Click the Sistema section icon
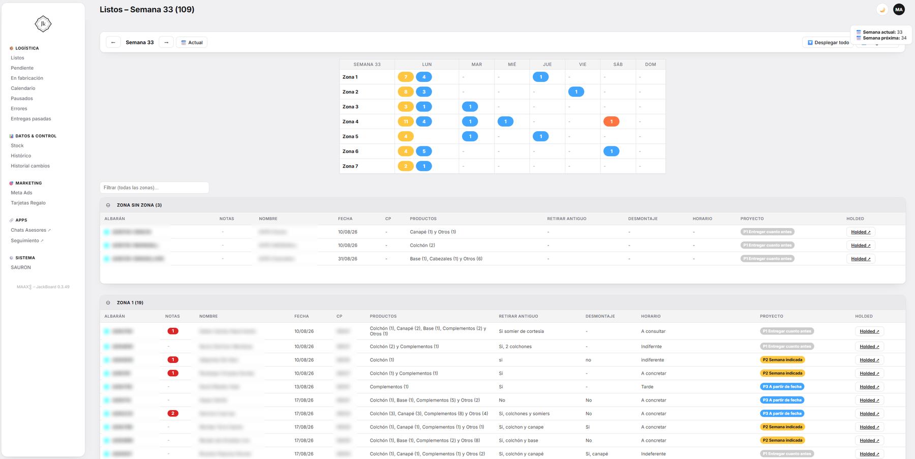Screen dimensions: 915x459 tap(11, 258)
